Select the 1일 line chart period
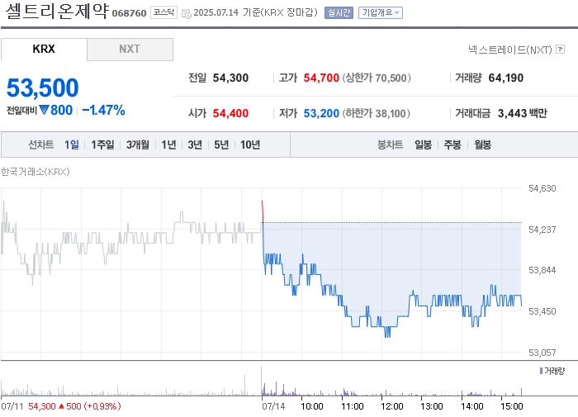 (x=72, y=145)
